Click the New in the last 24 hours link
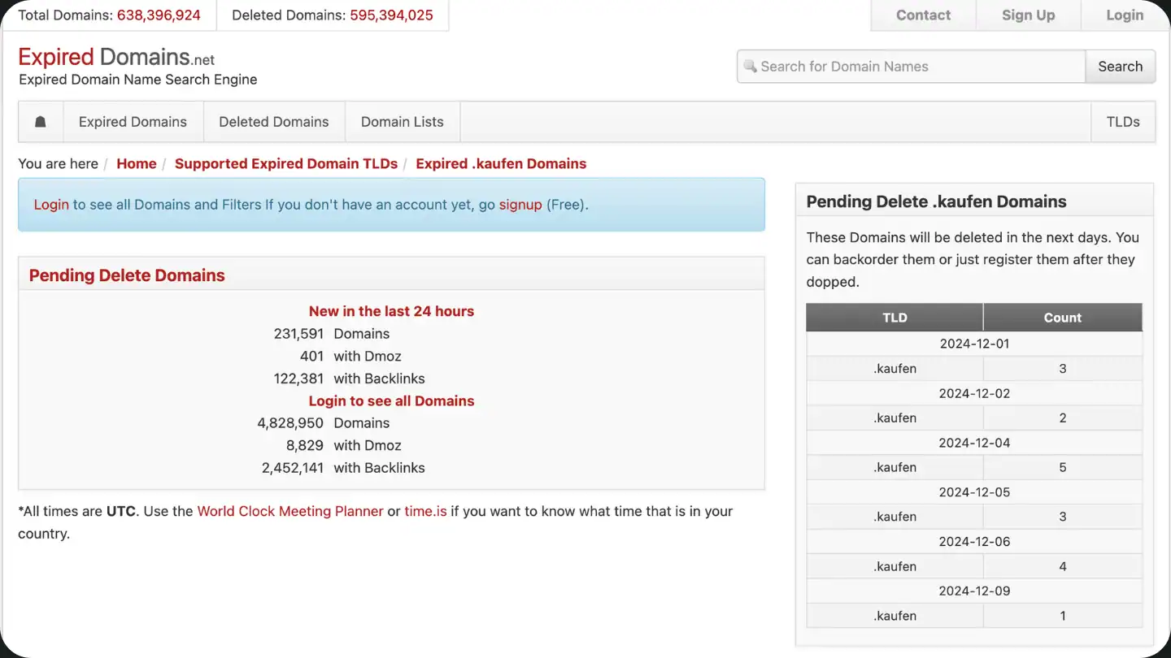This screenshot has width=1171, height=658. pos(391,311)
